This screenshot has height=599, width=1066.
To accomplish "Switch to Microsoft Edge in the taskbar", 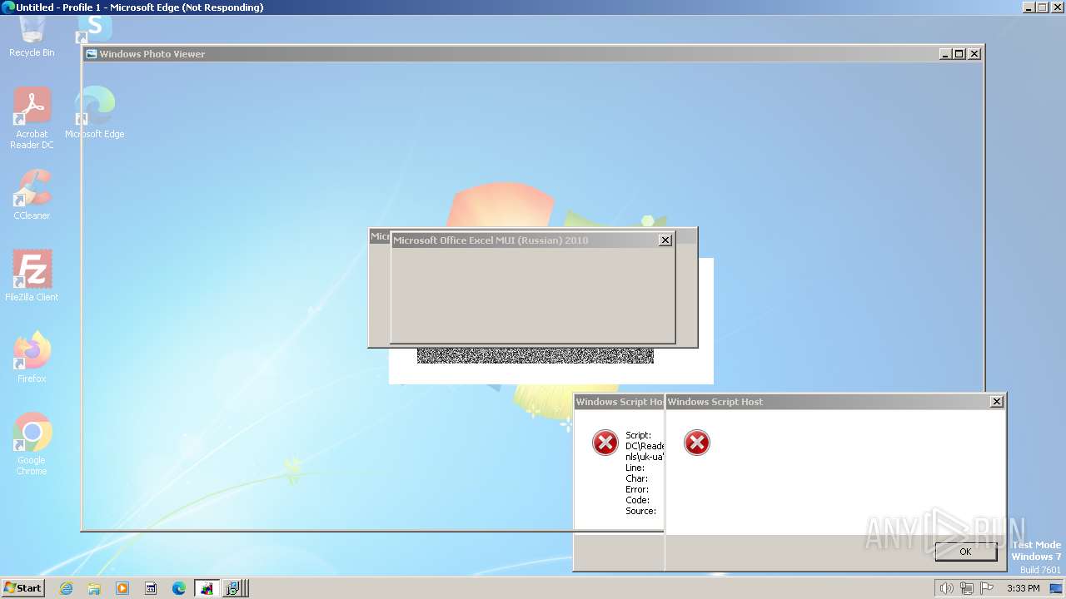I will click(x=179, y=588).
